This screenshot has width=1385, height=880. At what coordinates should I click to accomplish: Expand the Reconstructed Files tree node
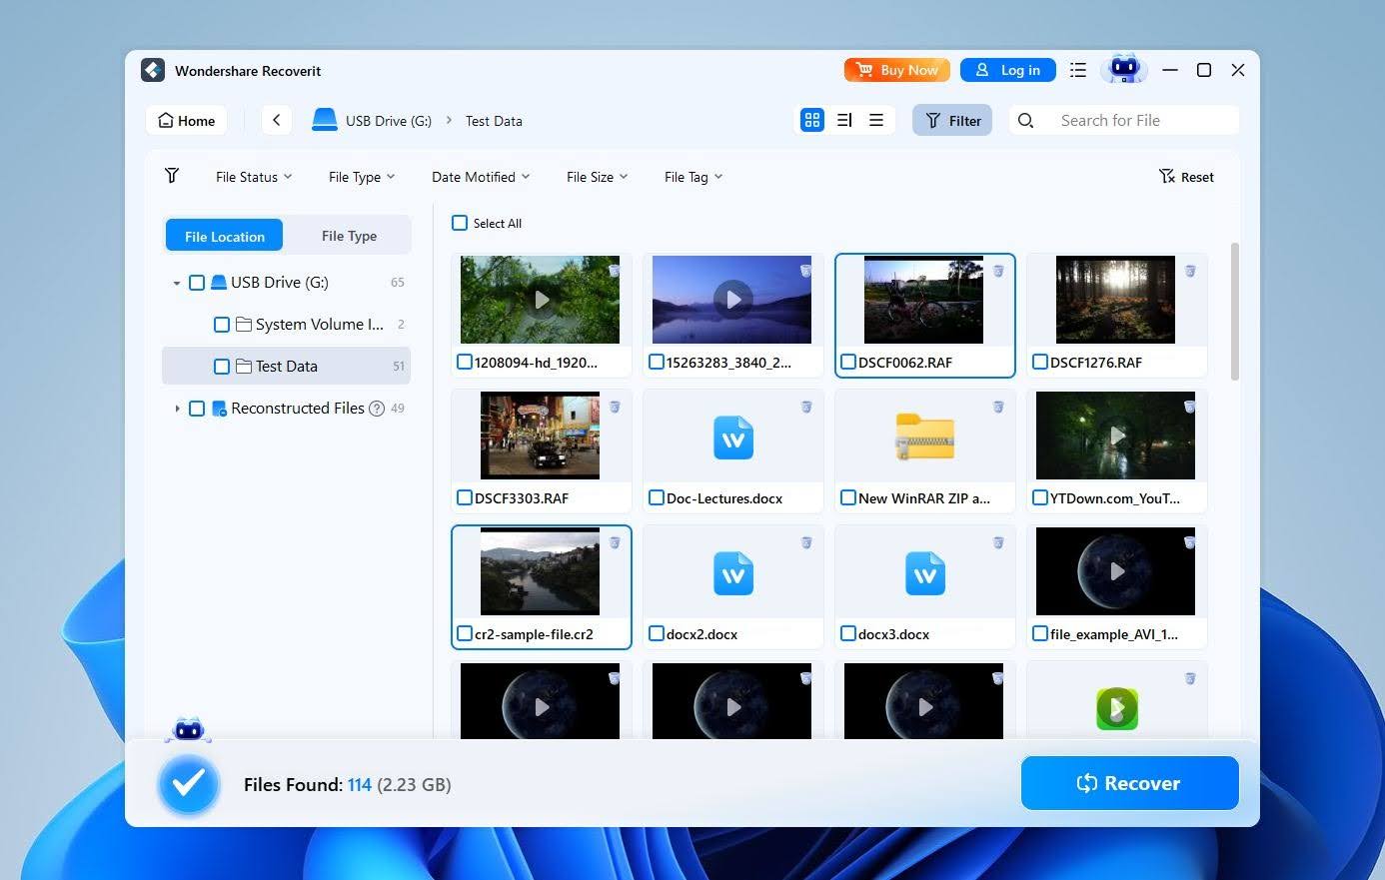coord(177,409)
